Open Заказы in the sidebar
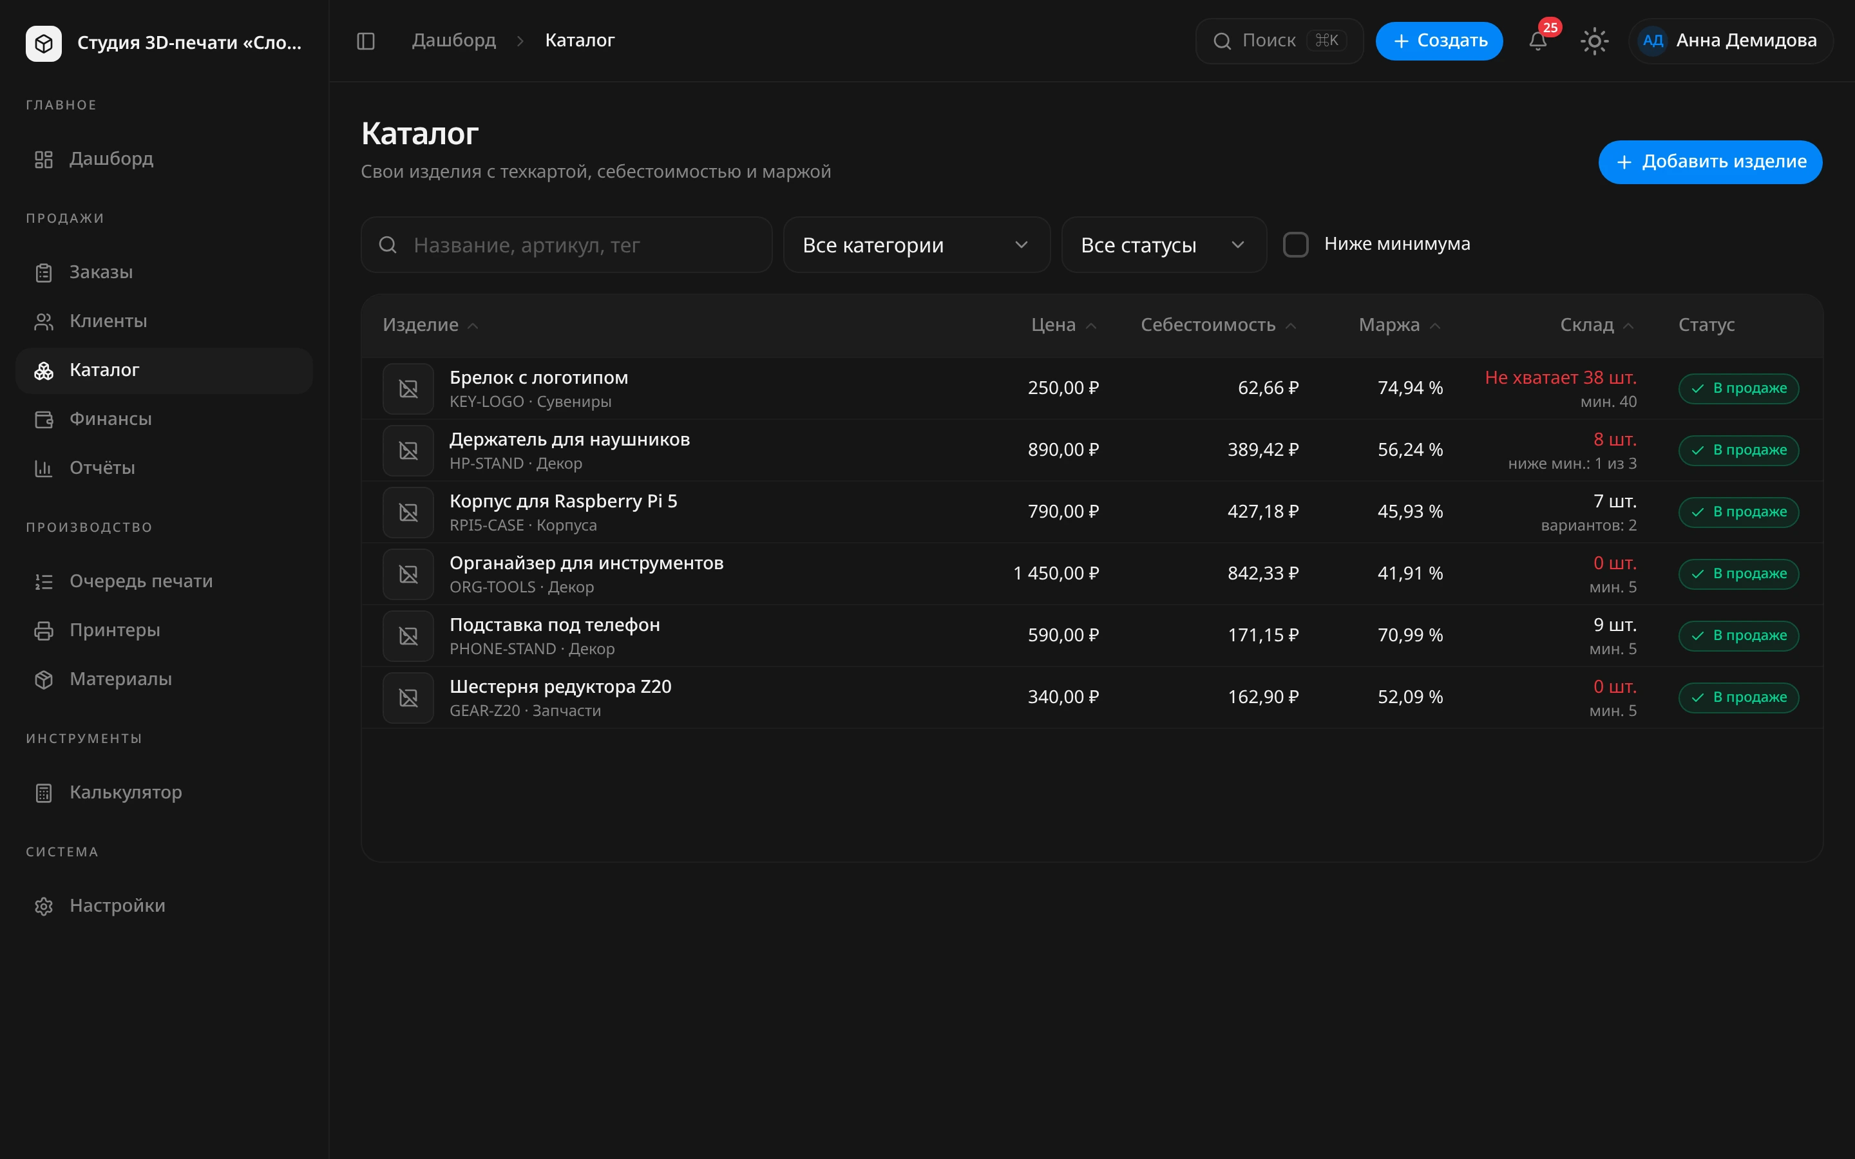This screenshot has width=1855, height=1159. click(x=164, y=273)
